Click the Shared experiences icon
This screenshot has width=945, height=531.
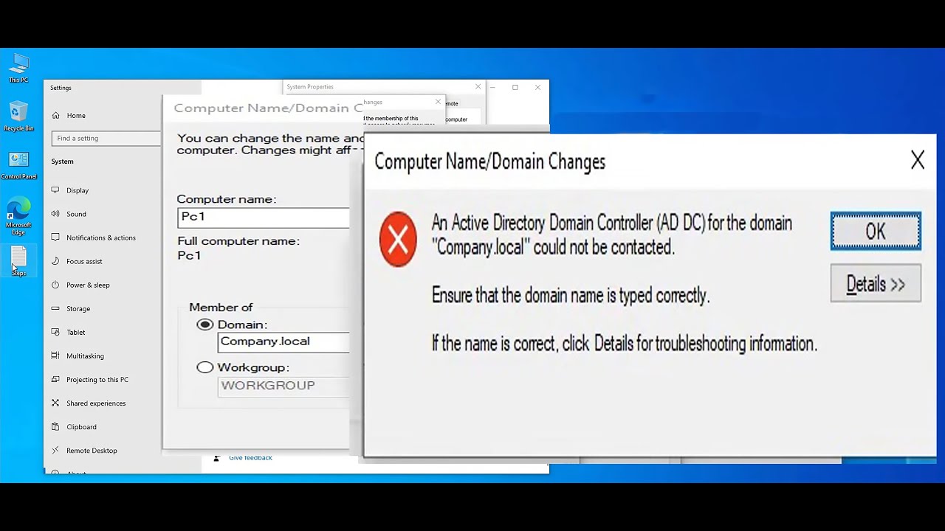(55, 403)
